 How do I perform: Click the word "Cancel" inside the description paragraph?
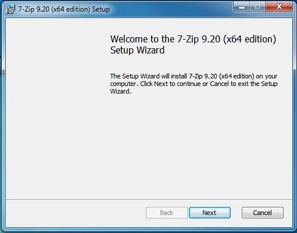pyautogui.click(x=219, y=84)
